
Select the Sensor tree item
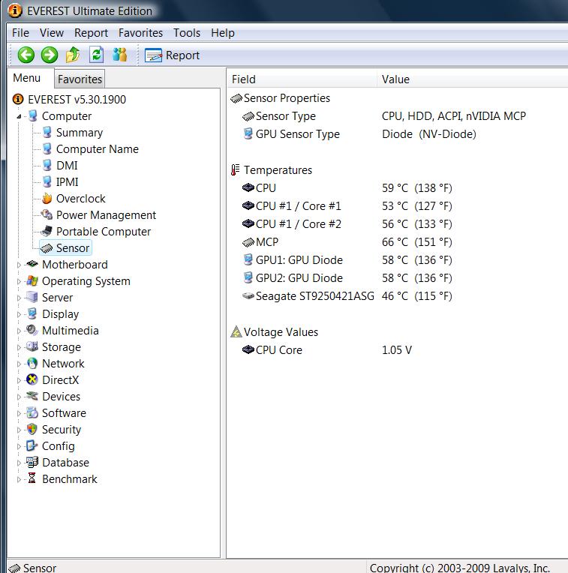coord(65,248)
